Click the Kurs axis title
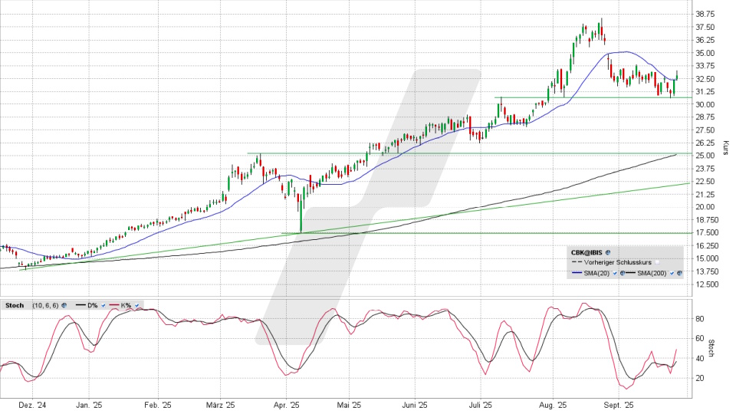This screenshot has width=736, height=414. coord(724,146)
